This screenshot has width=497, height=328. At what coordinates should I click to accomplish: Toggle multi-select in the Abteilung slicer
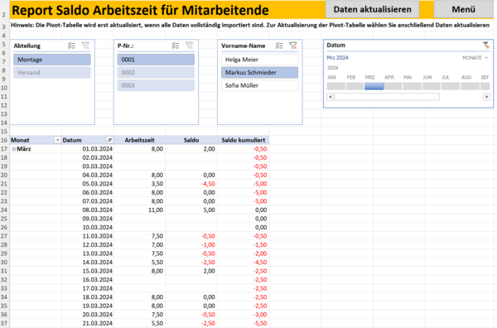click(x=71, y=46)
